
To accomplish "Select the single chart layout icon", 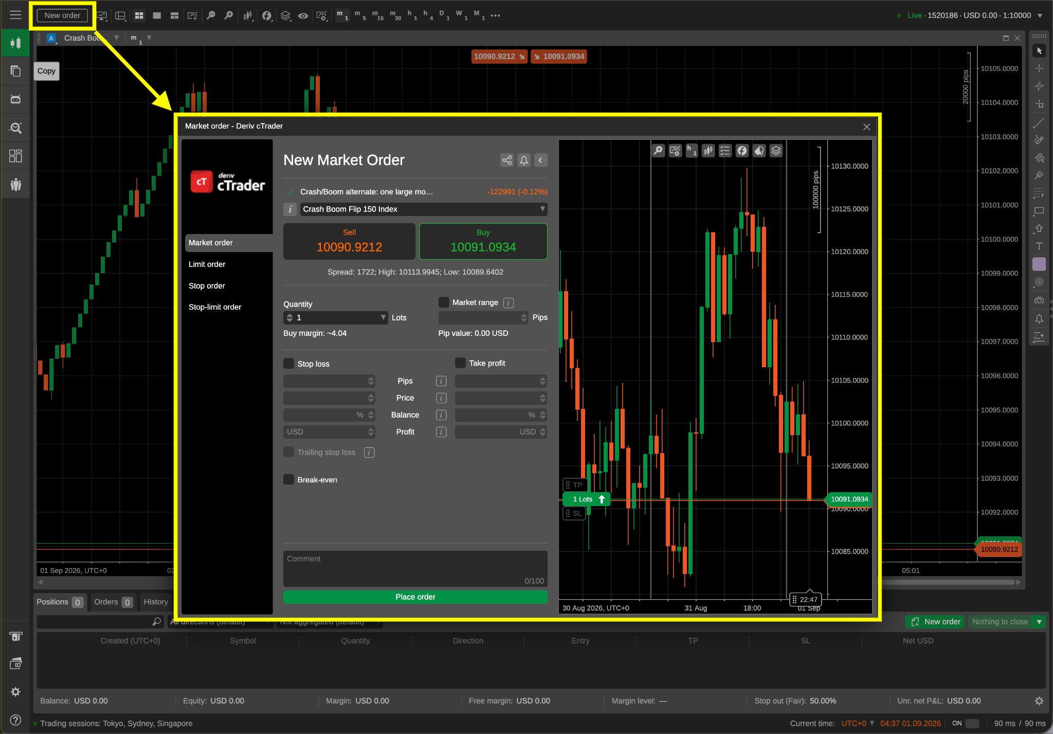I will pos(157,16).
